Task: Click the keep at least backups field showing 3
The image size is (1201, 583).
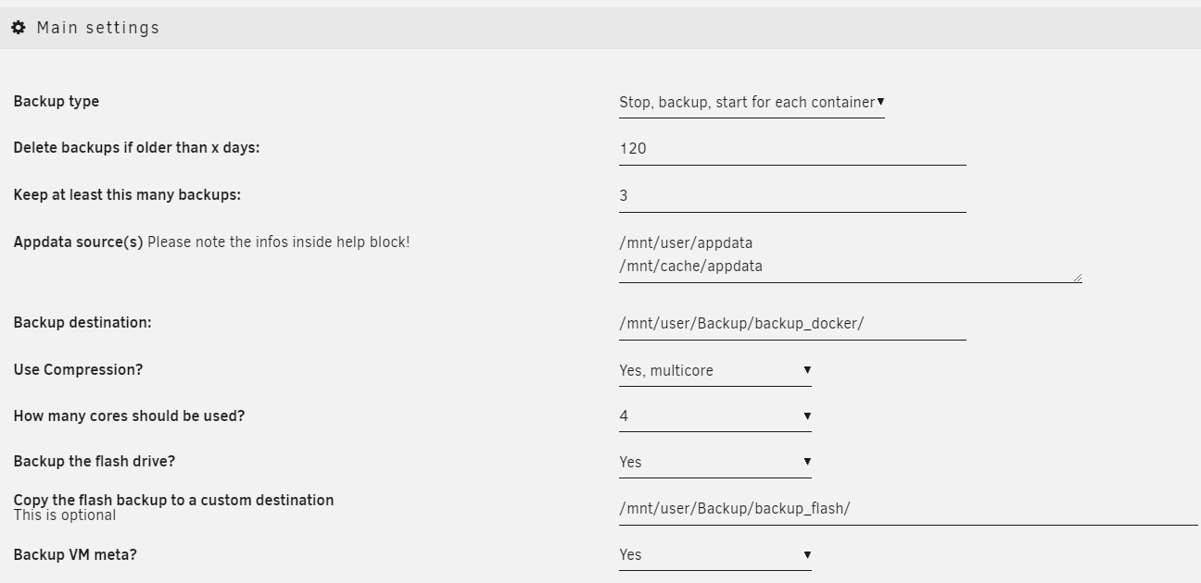Action: click(792, 196)
